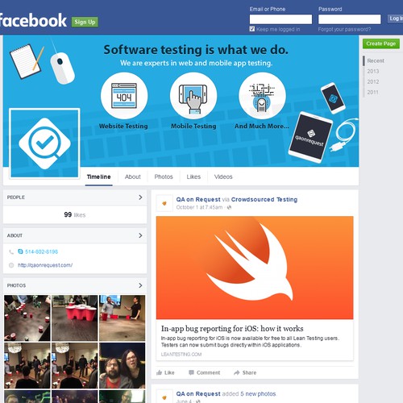Screen dimensions: 403x403
Task: Click October 1 at 7:45am timestamp
Action: [x=199, y=207]
